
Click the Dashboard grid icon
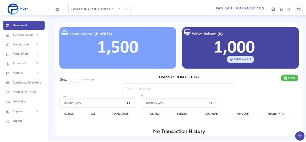pyautogui.click(x=8, y=26)
